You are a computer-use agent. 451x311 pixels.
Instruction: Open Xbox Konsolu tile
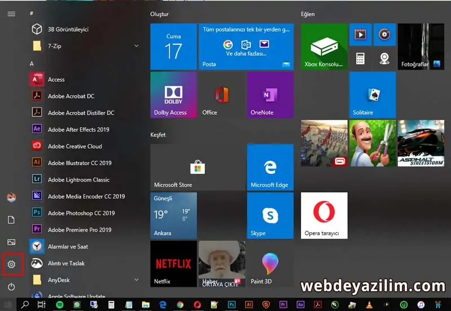coord(324,47)
